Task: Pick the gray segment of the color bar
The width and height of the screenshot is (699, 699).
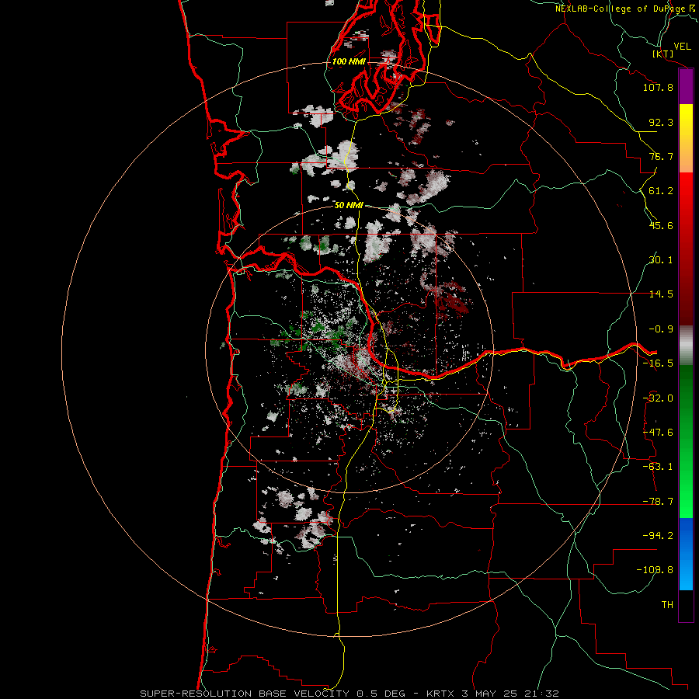Action: click(x=686, y=346)
